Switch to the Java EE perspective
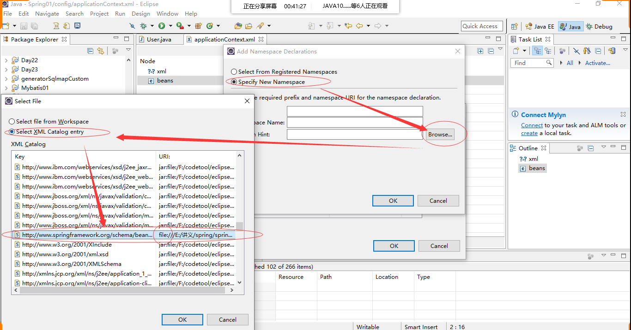This screenshot has width=631, height=330. pos(540,27)
